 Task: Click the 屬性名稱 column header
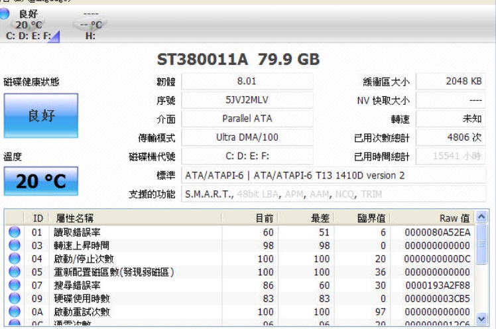(135, 218)
